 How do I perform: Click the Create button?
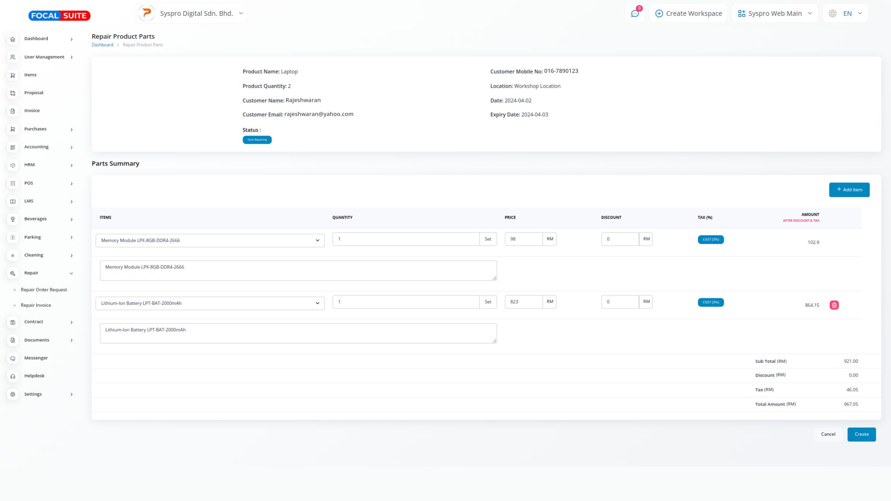tap(861, 435)
